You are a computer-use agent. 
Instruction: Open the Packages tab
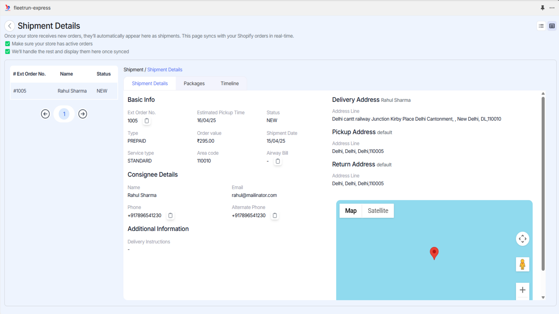tap(194, 83)
